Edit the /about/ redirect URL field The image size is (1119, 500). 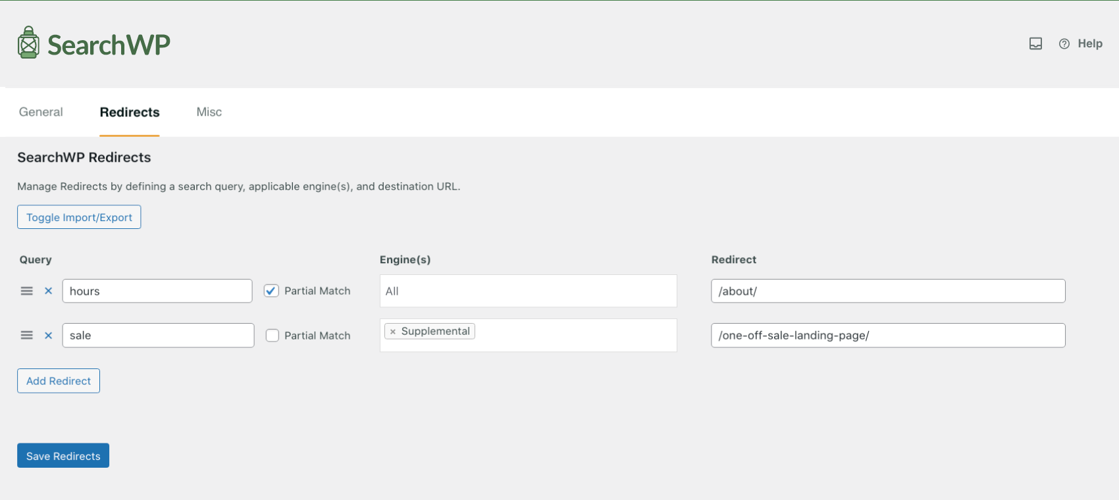click(x=888, y=291)
